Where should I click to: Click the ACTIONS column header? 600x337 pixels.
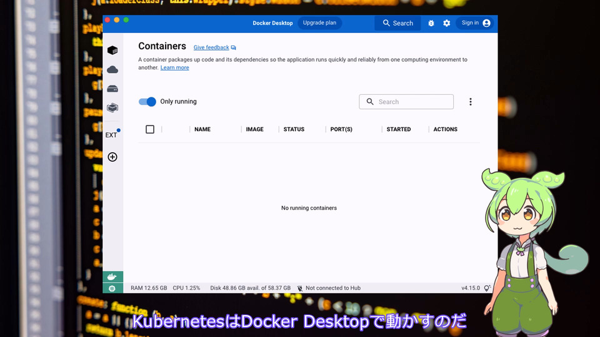(x=446, y=129)
